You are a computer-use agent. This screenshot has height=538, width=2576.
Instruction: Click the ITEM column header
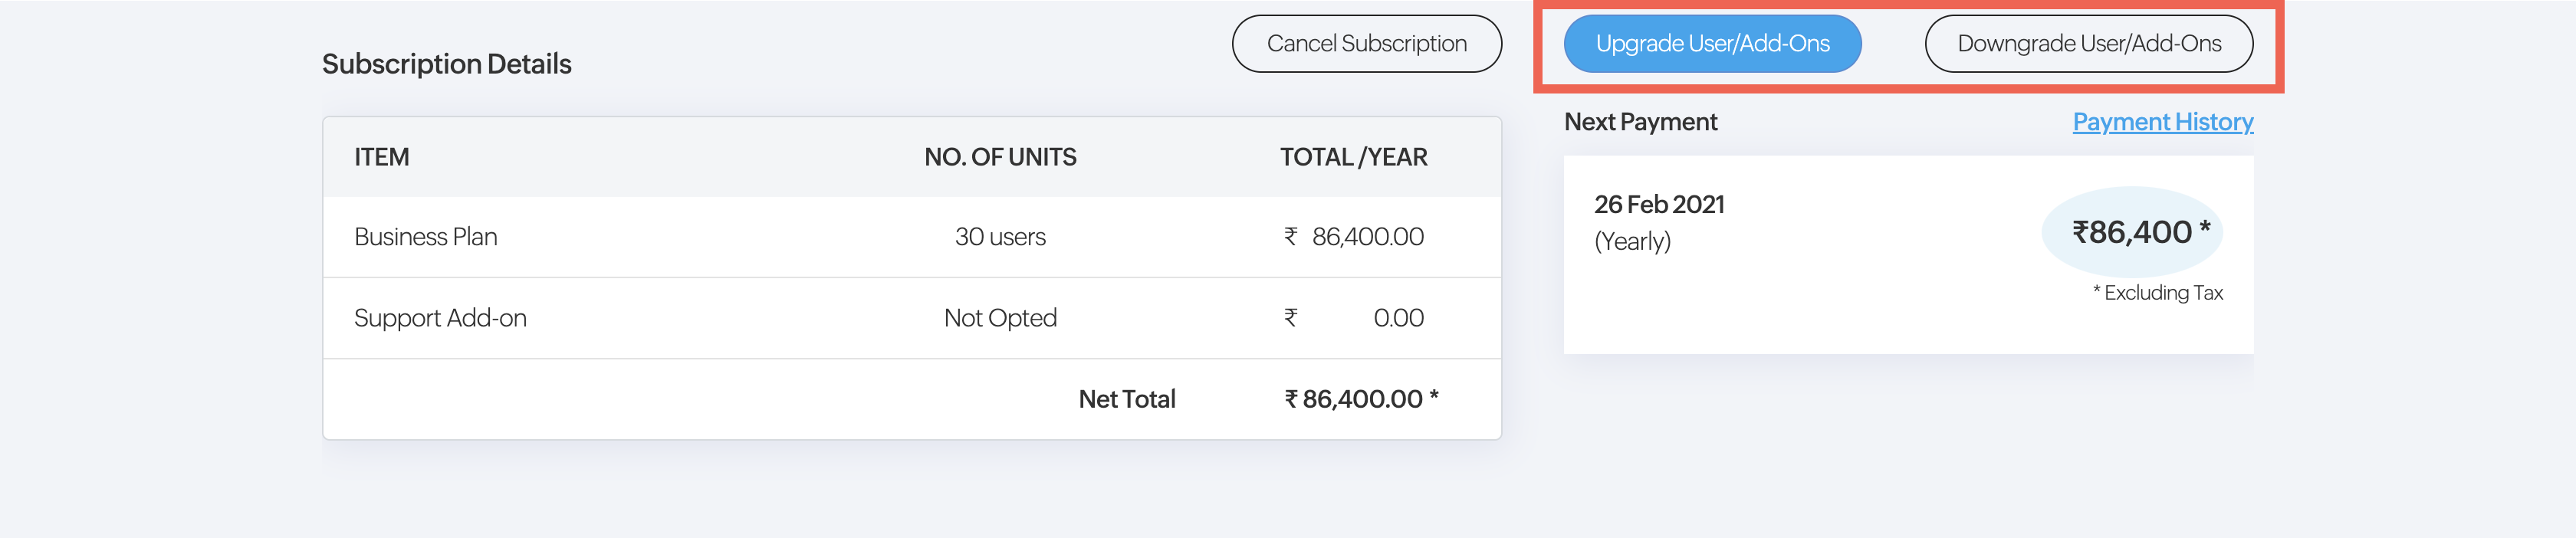381,157
